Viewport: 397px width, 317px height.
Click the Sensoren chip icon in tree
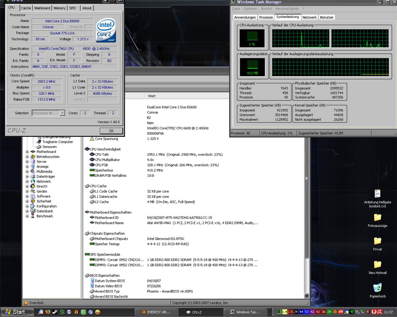pyautogui.click(x=39, y=147)
